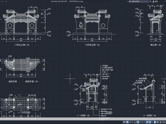
Task: Toggle ortho mode in status bar
Action: pos(135,122)
